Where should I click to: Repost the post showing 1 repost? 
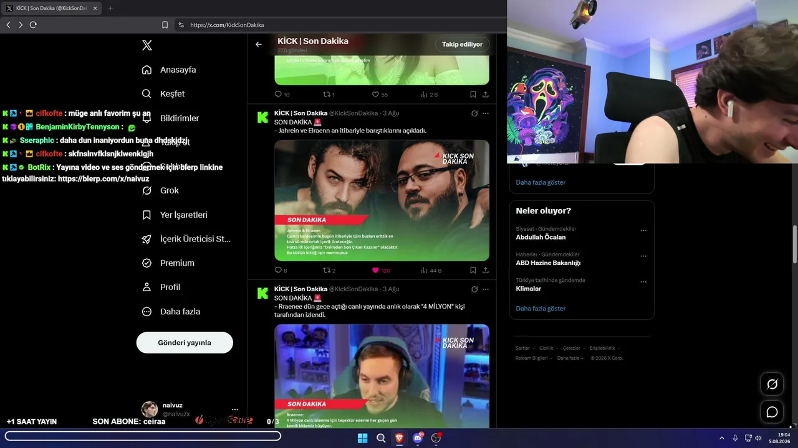pos(329,95)
